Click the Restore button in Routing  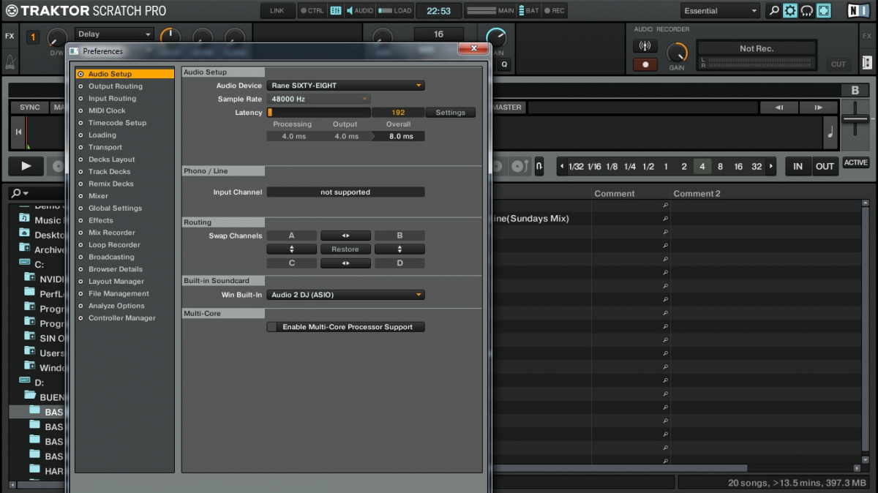pyautogui.click(x=345, y=249)
